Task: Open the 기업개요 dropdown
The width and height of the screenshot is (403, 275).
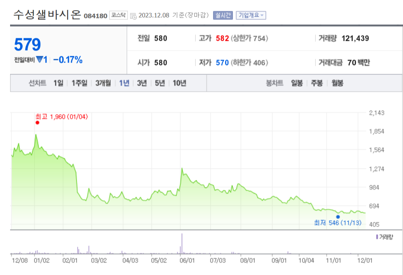Action: tap(251, 15)
